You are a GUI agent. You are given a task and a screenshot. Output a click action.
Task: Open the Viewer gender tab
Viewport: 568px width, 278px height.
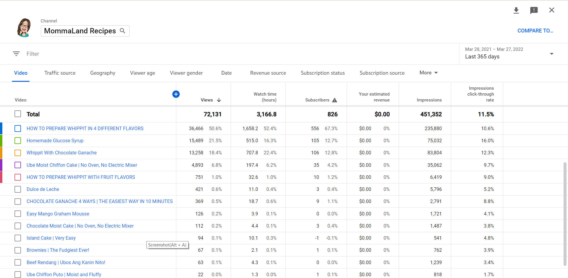pyautogui.click(x=186, y=73)
